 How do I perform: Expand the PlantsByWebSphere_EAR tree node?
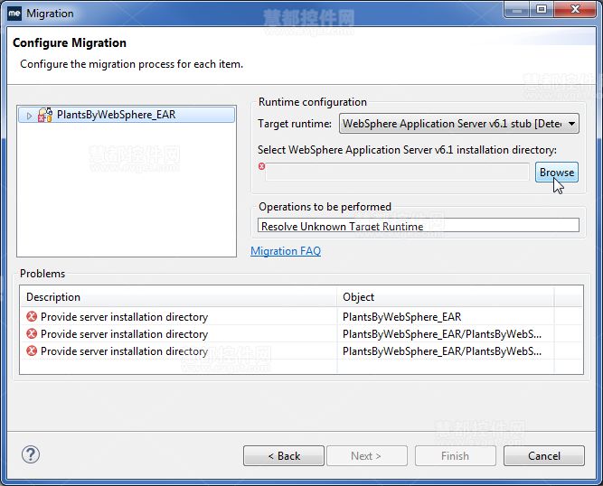(29, 116)
